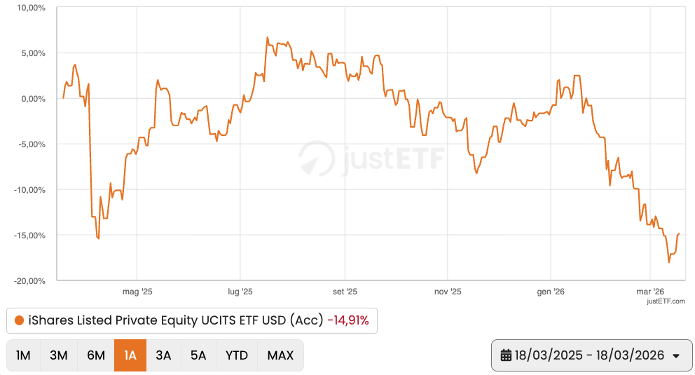Expand the date range dropdown arrow
695x375 pixels.
(x=676, y=356)
